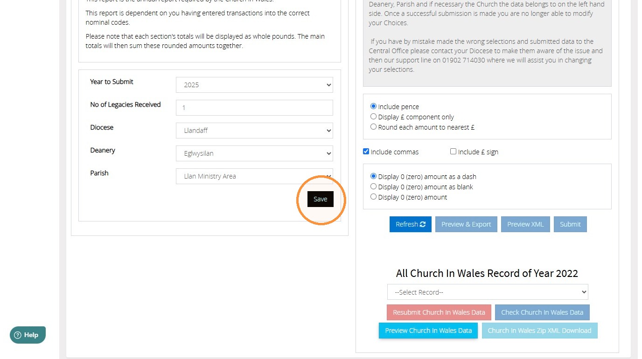The height and width of the screenshot is (359, 642).
Task: Download Church In Wales Zip XML
Action: click(x=539, y=331)
